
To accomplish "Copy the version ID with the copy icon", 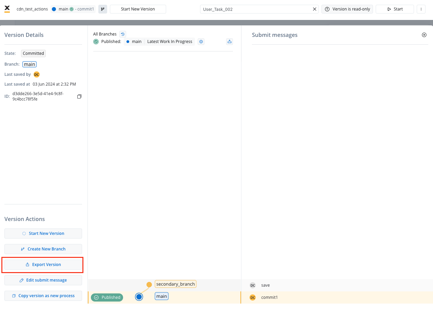I will click(79, 96).
